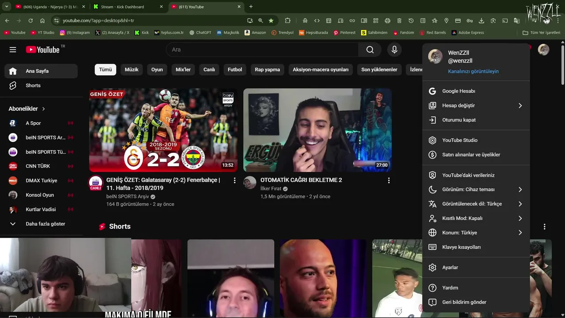This screenshot has height=318, width=565.
Task: Expand Görüntülenecek dil: Türkçe submenu
Action: coord(476,204)
